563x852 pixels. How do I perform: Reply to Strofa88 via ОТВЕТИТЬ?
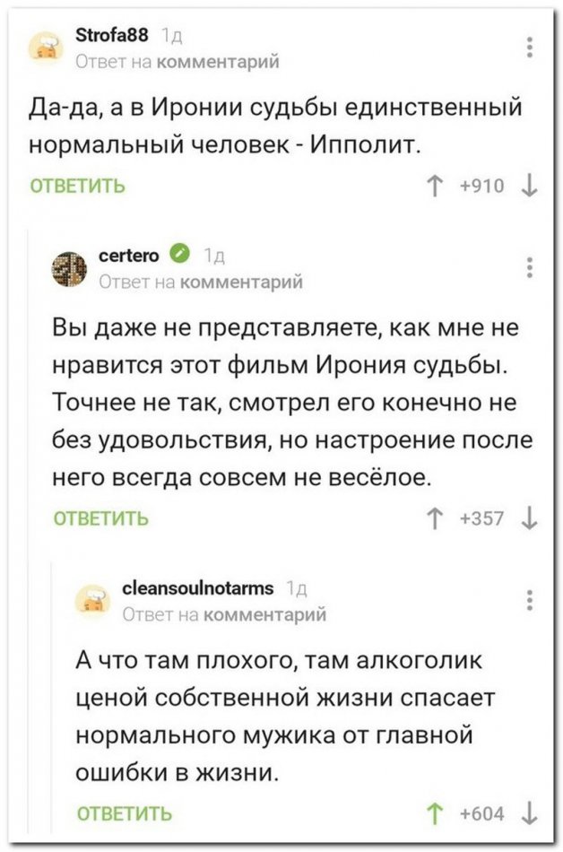78,187
